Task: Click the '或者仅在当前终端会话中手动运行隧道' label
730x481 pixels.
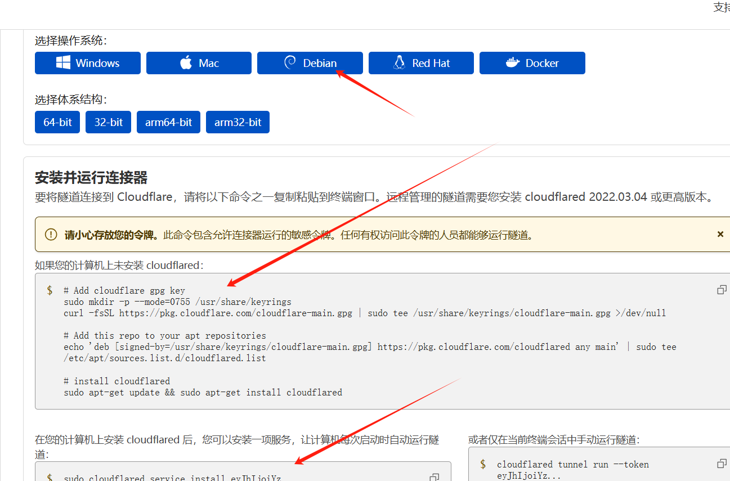Action: 554,439
